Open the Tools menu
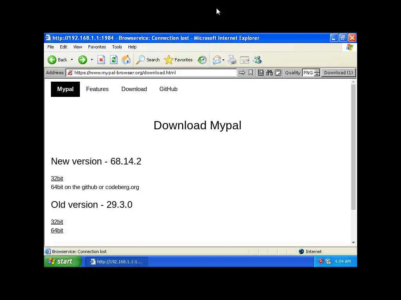The image size is (401, 300). (117, 47)
